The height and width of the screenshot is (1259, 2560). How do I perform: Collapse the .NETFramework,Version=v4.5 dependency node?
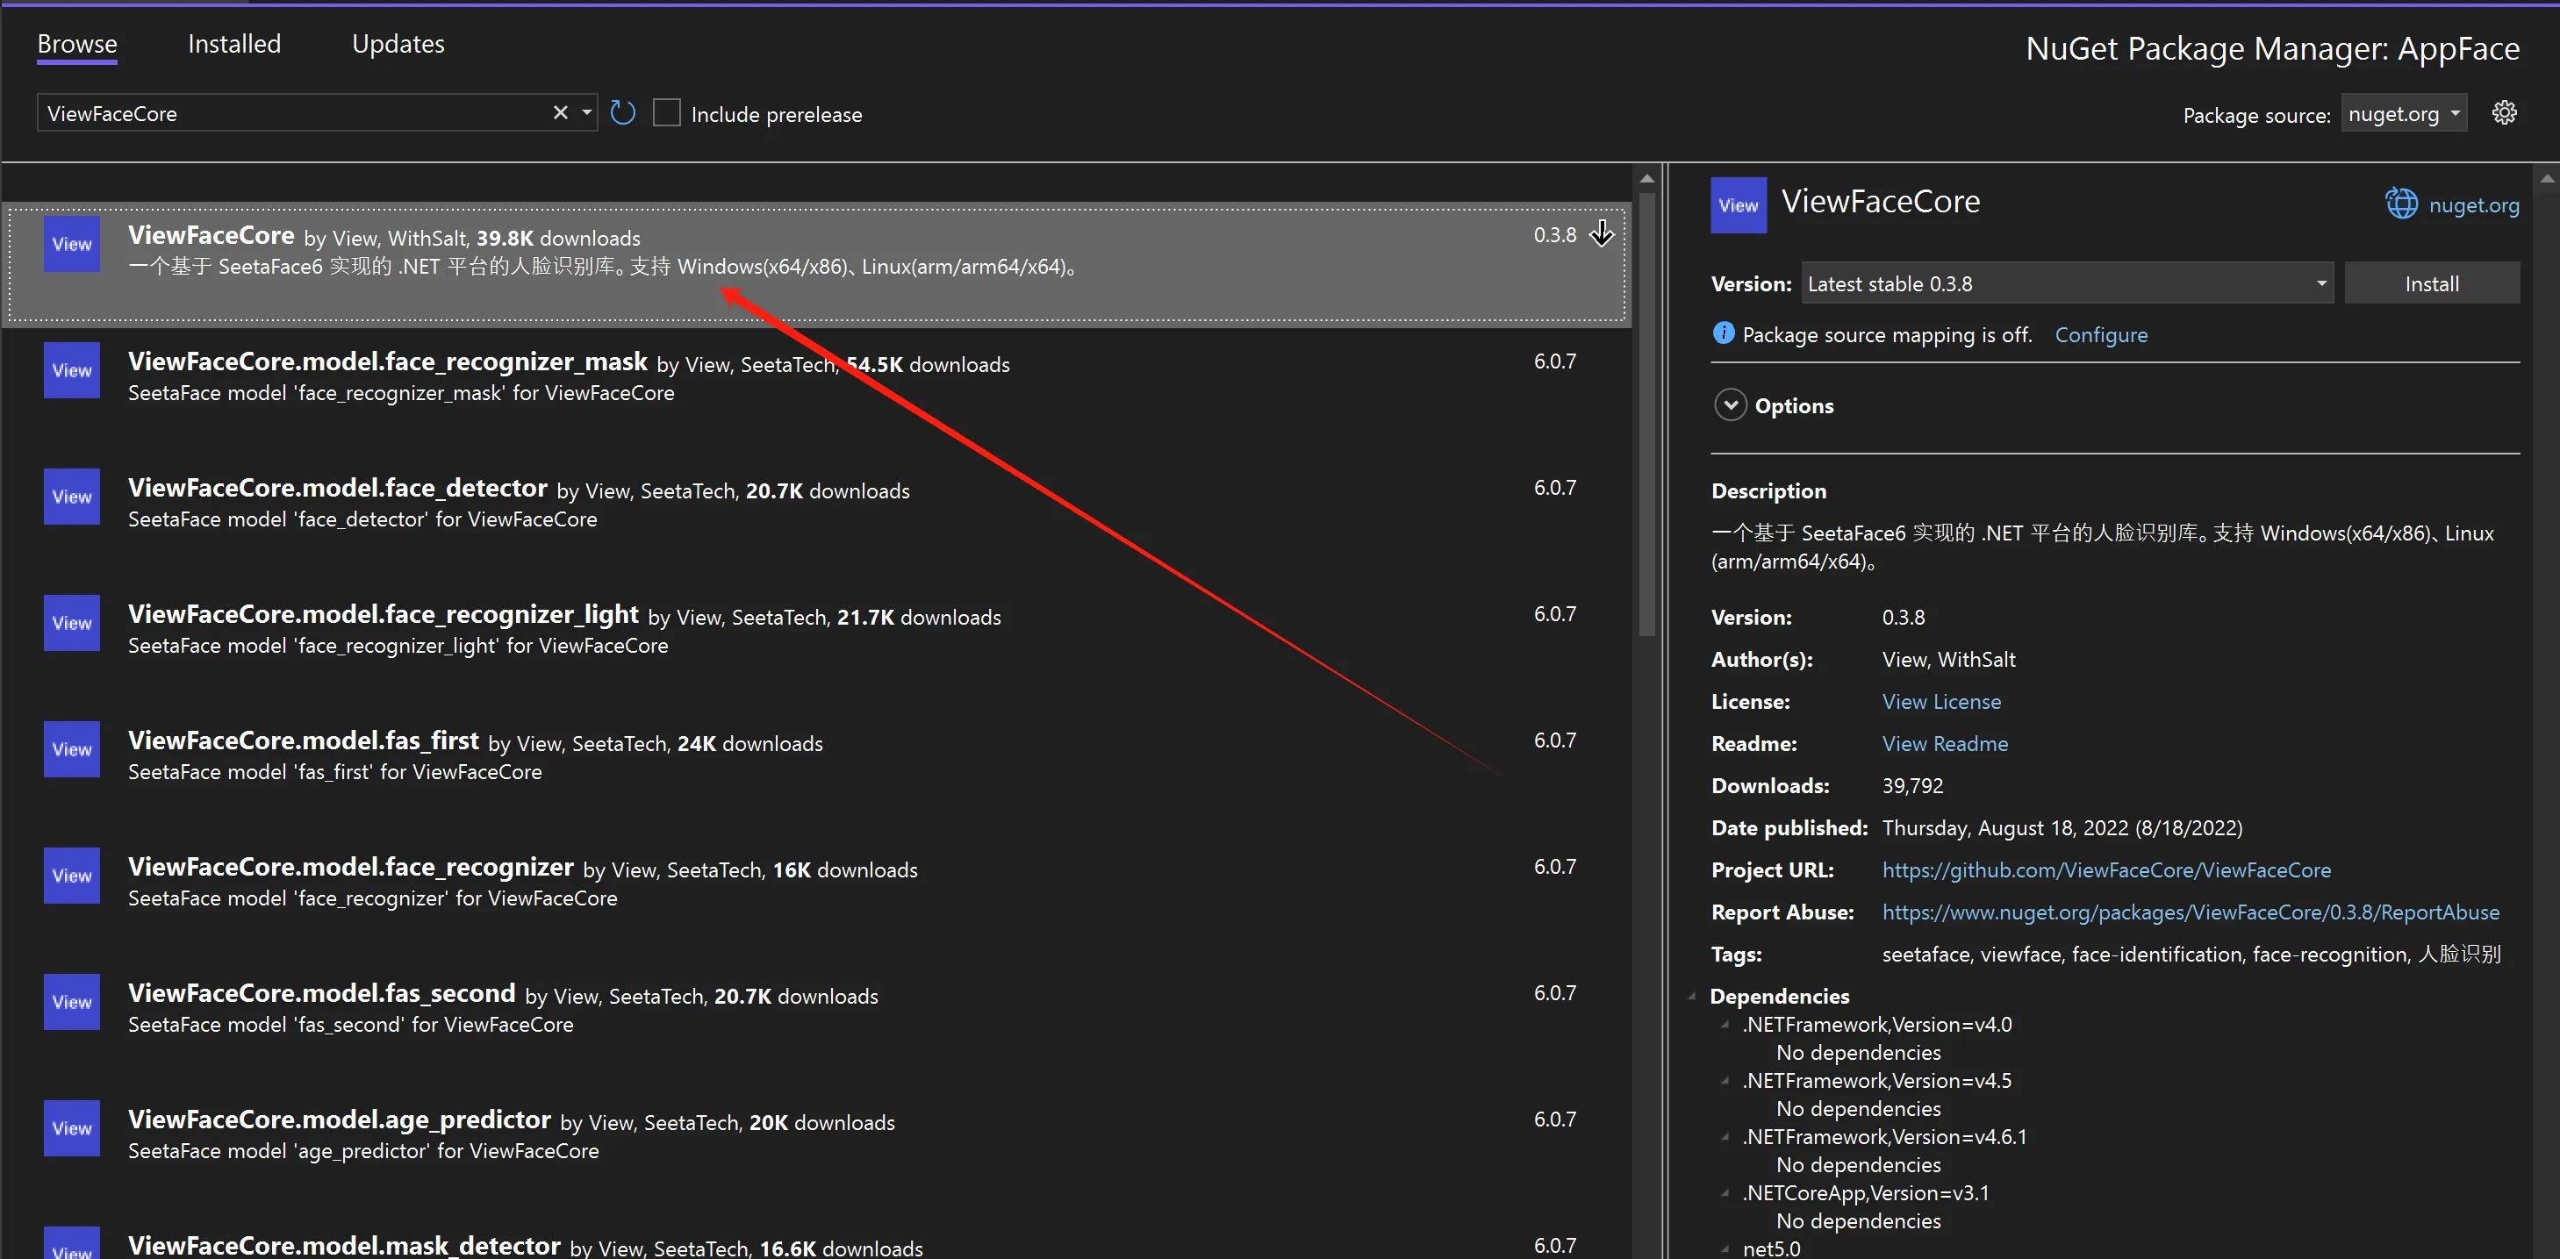(x=1725, y=1080)
